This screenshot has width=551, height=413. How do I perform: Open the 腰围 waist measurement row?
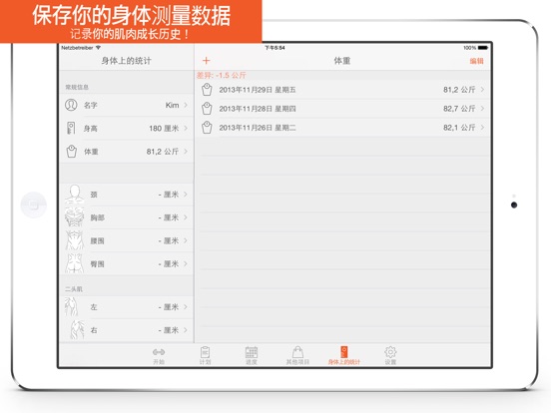click(127, 240)
